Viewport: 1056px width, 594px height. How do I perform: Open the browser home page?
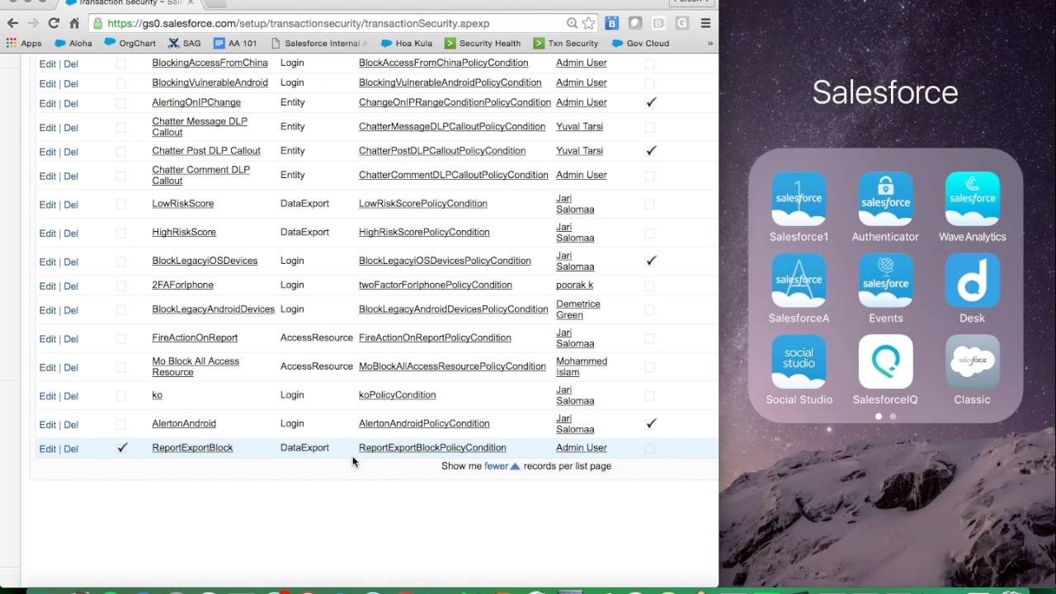coord(74,23)
